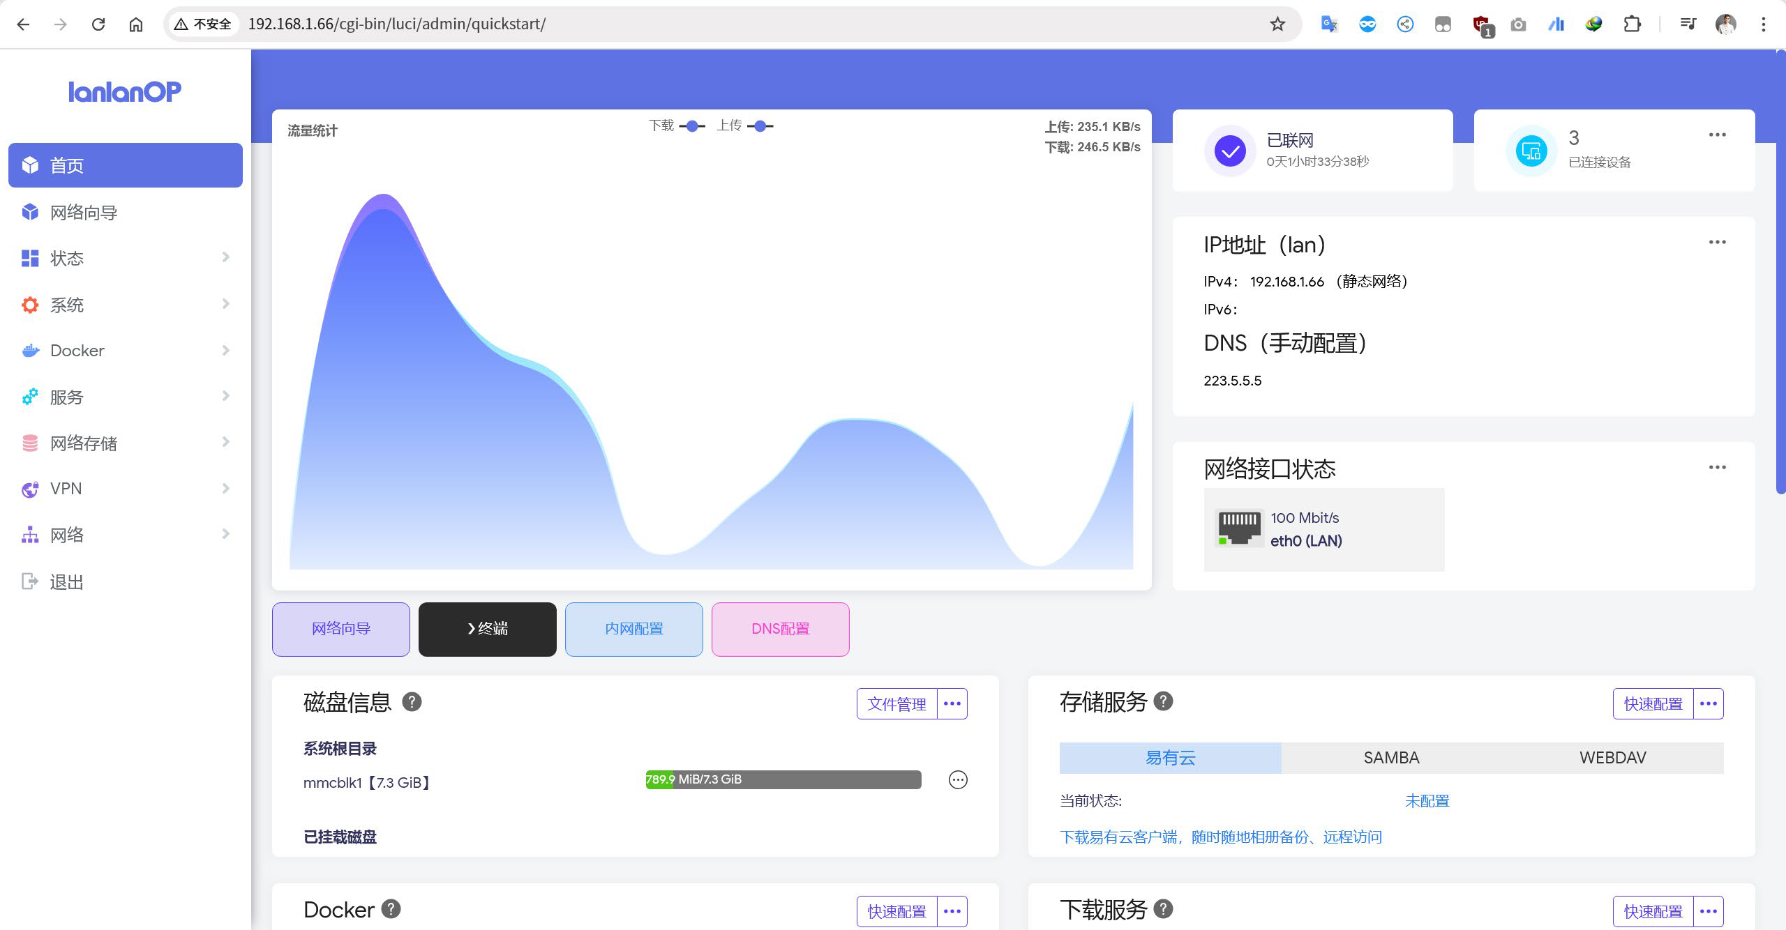This screenshot has height=930, width=1786.
Task: Click the lanlanOP logo
Action: coord(125,91)
